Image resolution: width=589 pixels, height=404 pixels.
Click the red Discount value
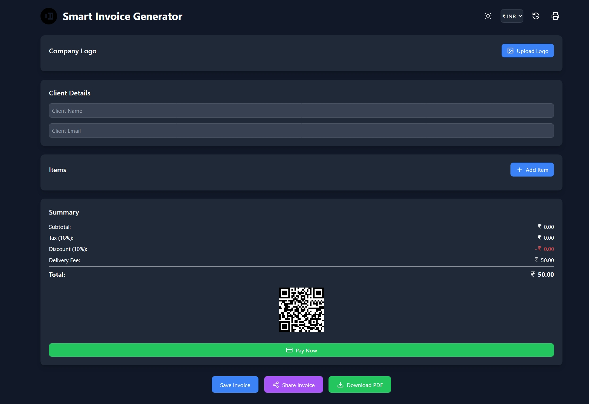[544, 249]
